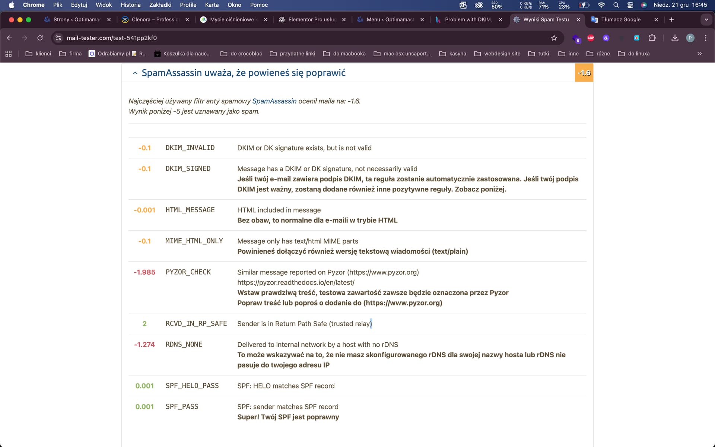Click the AdBlock Plus extension icon

click(591, 38)
